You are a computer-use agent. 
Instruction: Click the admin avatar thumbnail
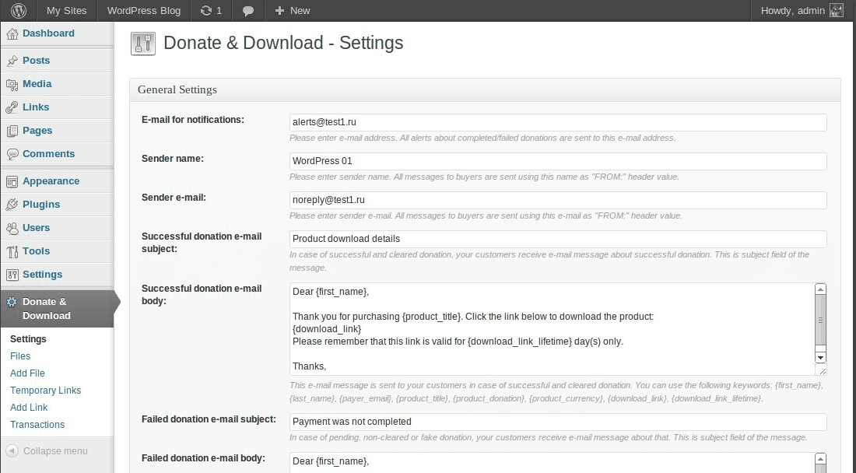(x=837, y=10)
